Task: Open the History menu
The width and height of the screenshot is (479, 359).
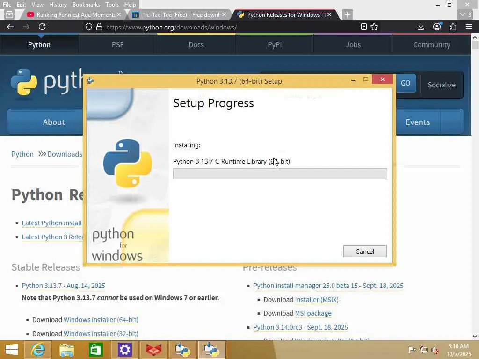Action: pos(58,5)
